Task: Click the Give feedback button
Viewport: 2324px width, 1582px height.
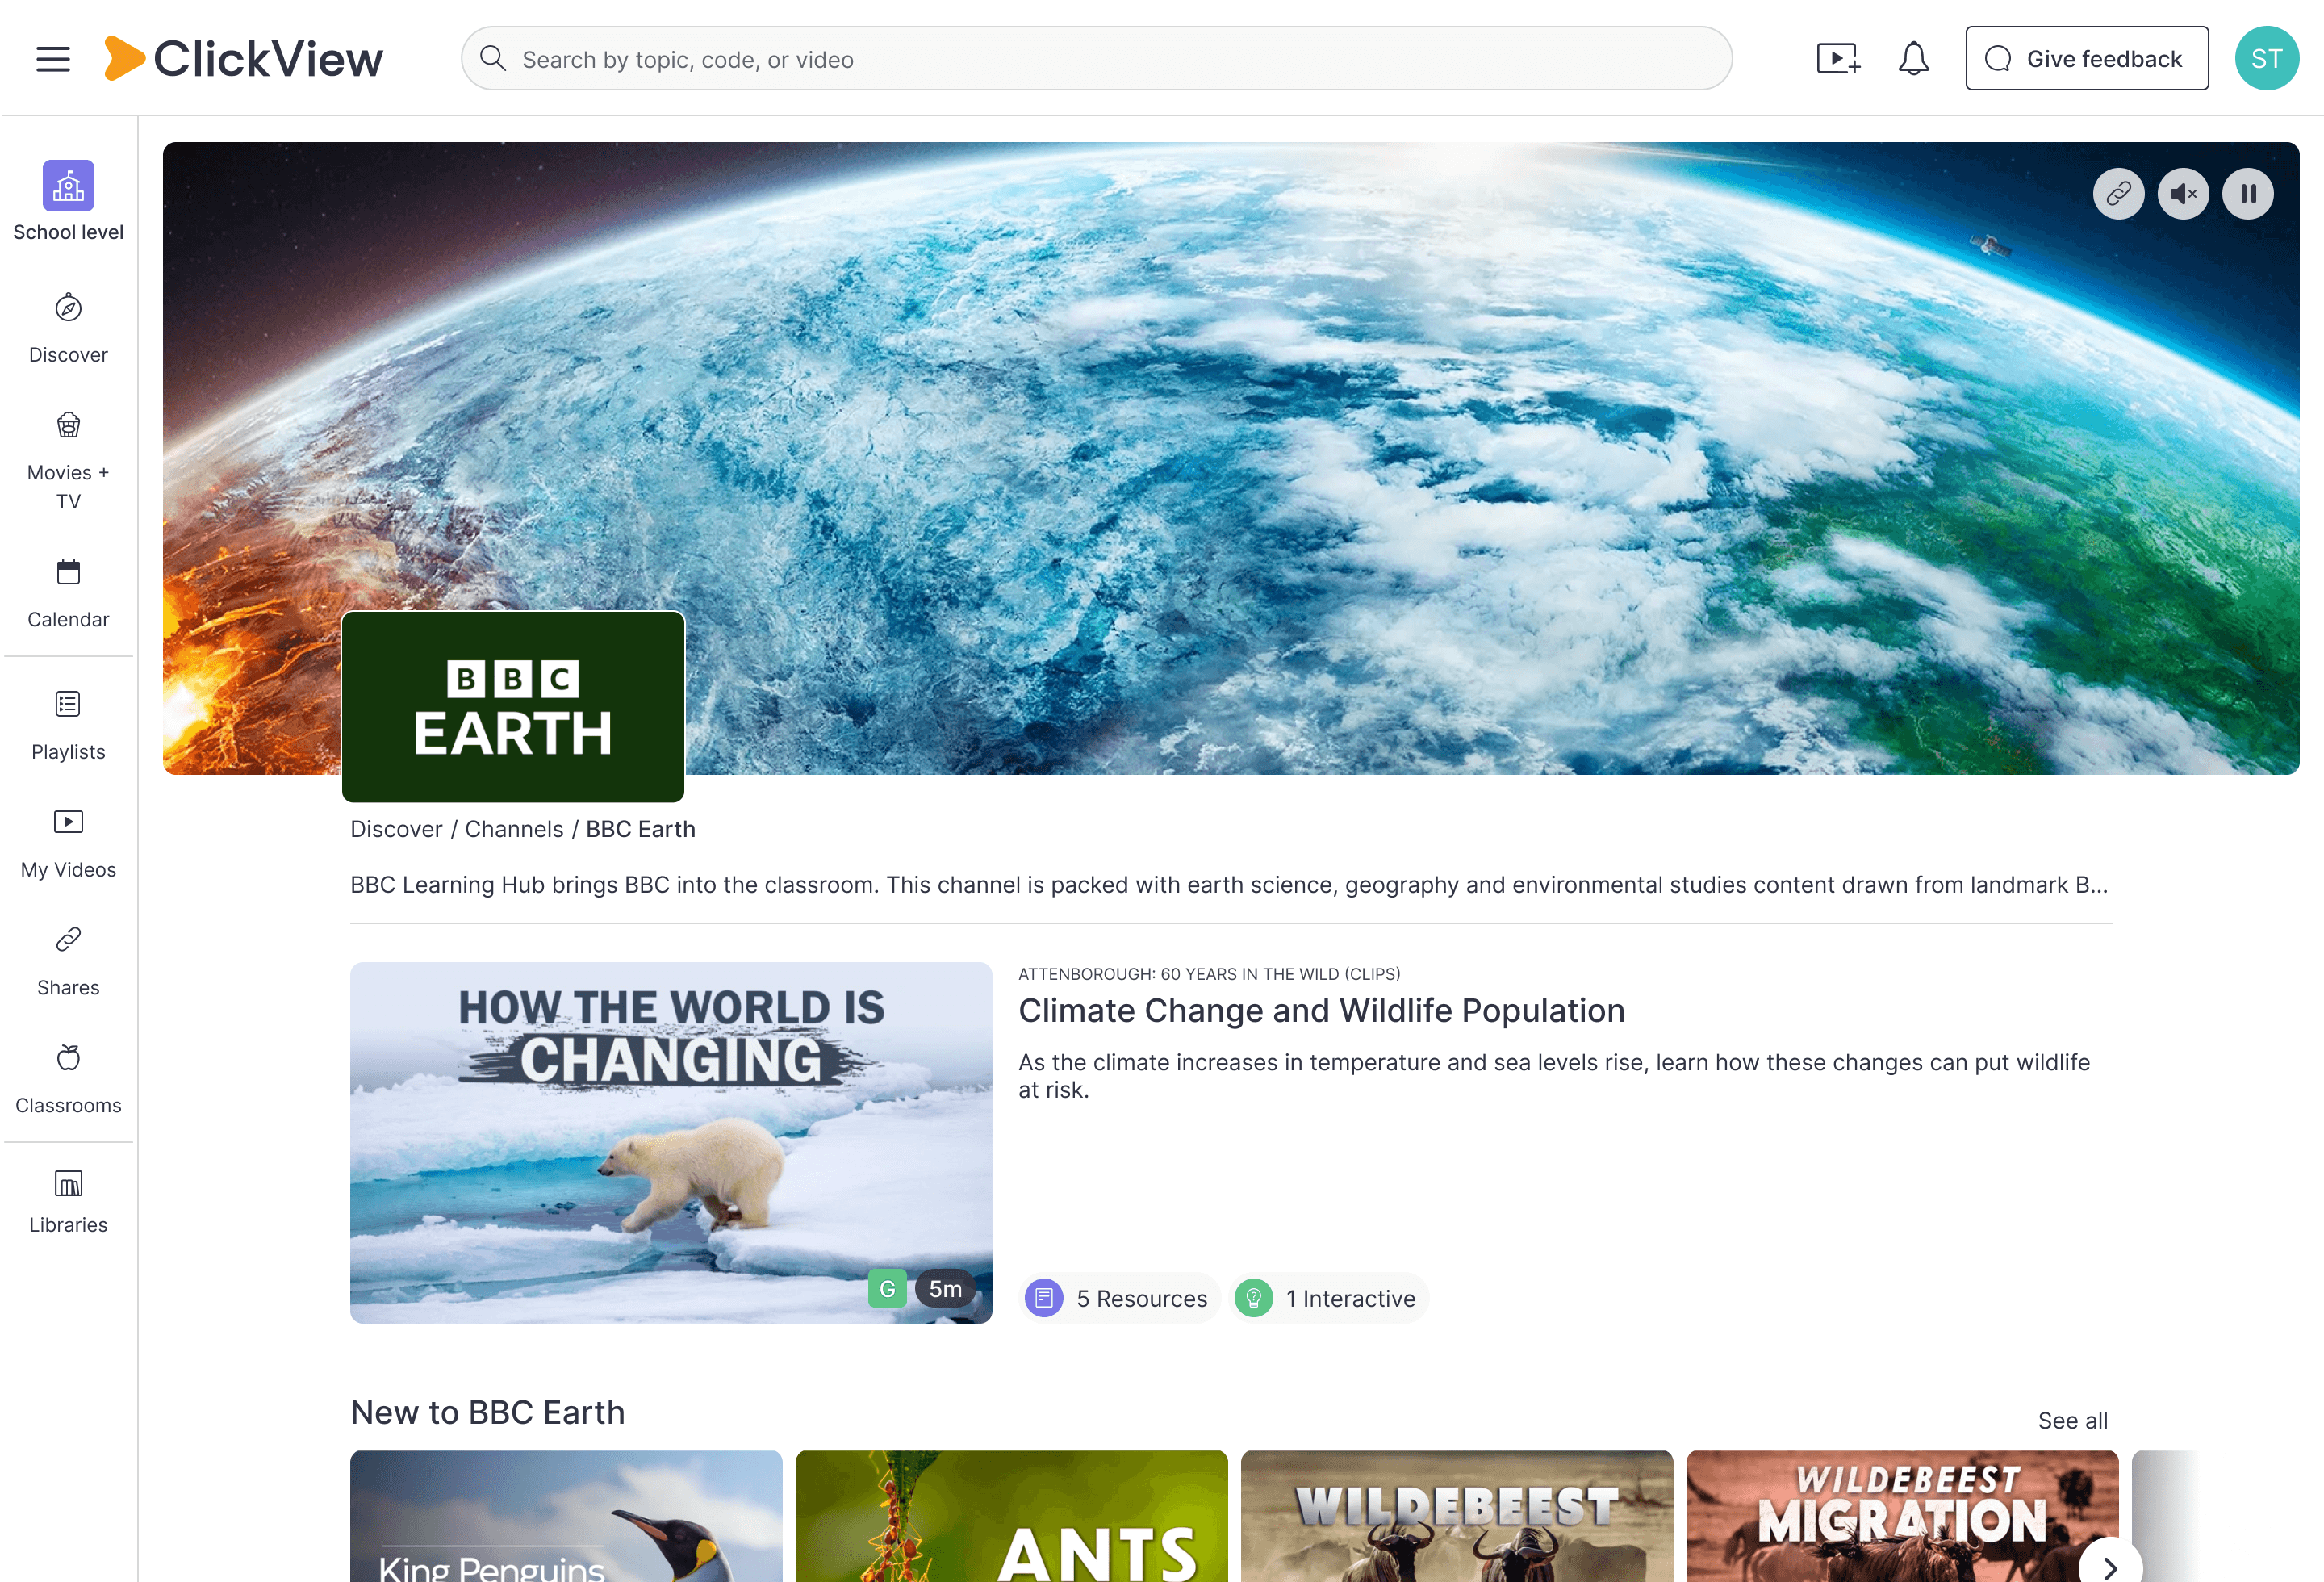Action: tap(2086, 59)
